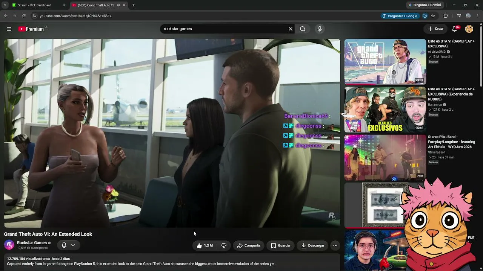Clear the search box with the X

291,29
